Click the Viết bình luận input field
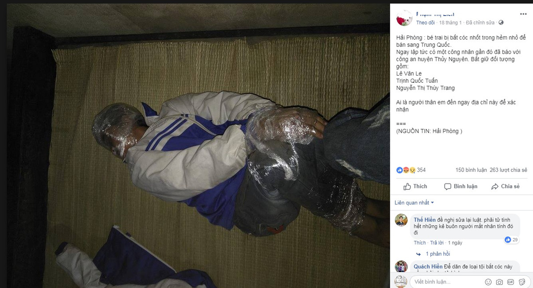The image size is (533, 288). (x=446, y=282)
